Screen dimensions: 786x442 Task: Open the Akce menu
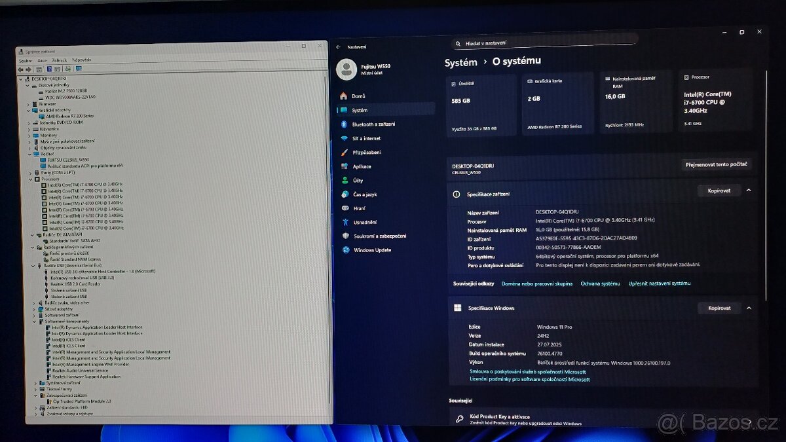click(42, 60)
